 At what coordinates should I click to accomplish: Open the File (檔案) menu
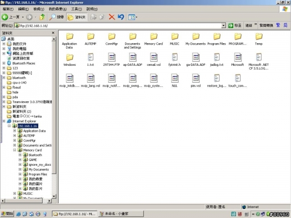[8, 9]
